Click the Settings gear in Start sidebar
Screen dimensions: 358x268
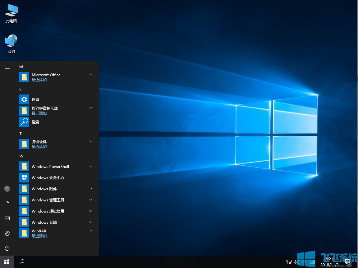pos(7,233)
